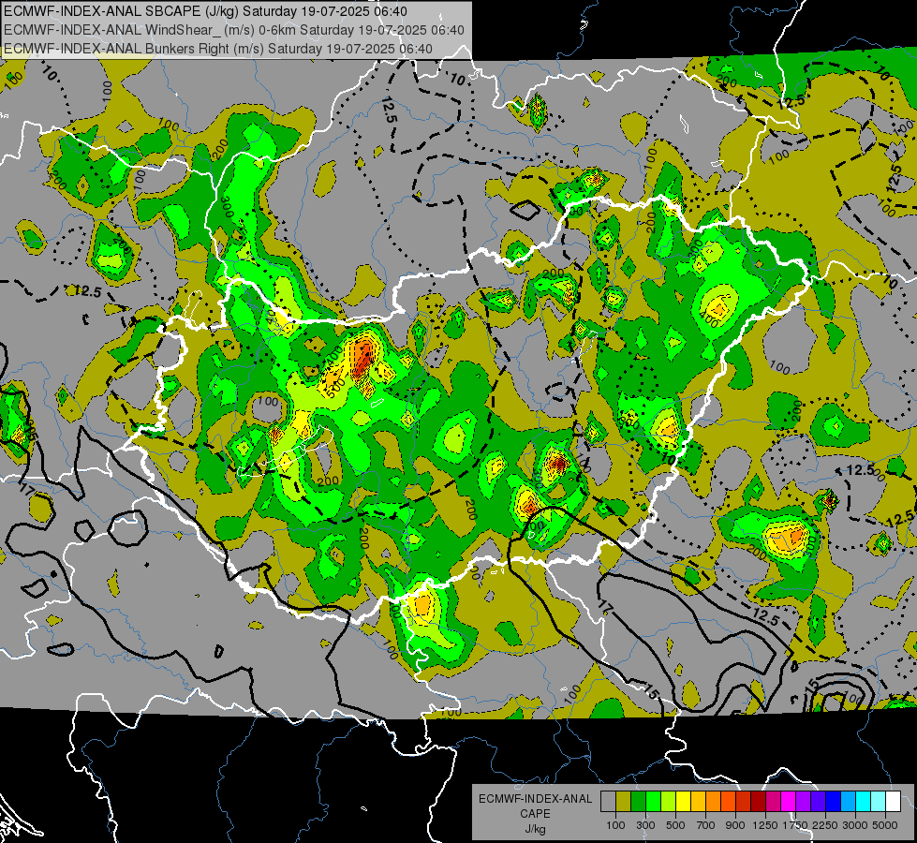Screen dimensions: 917x843
Task: Select the dark maroon legend swatch
Action: click(x=759, y=801)
